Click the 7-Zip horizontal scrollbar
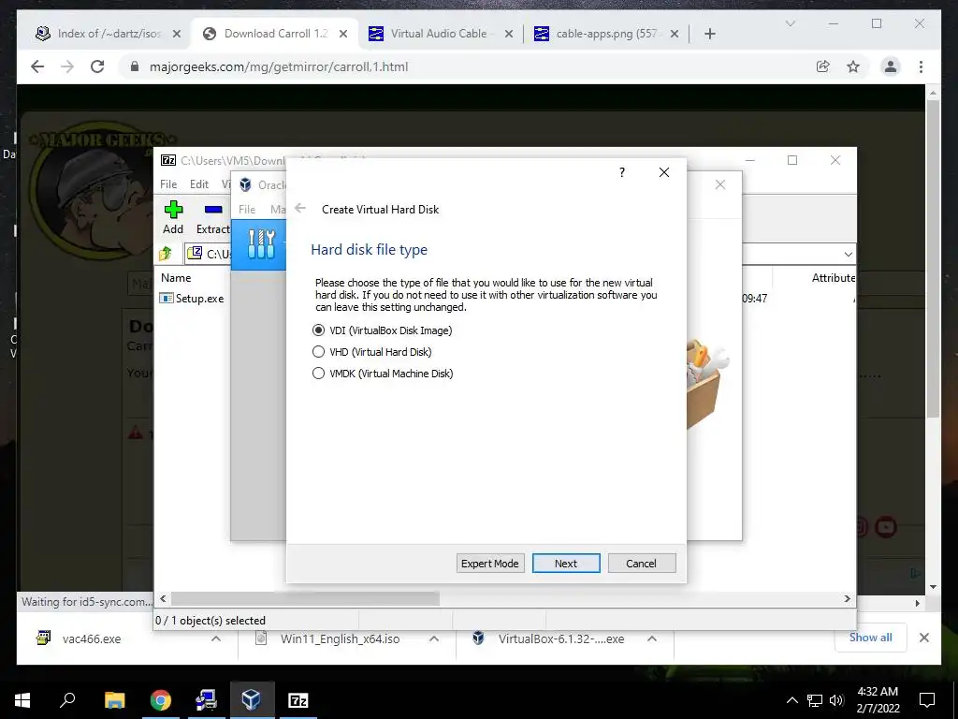 click(304, 598)
